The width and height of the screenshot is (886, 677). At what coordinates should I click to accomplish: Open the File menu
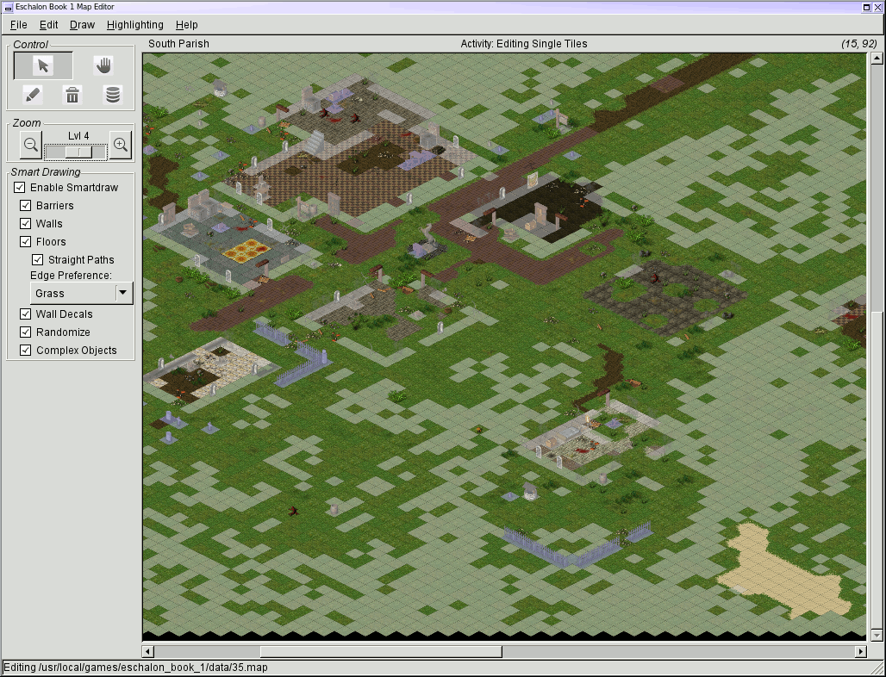[x=18, y=25]
